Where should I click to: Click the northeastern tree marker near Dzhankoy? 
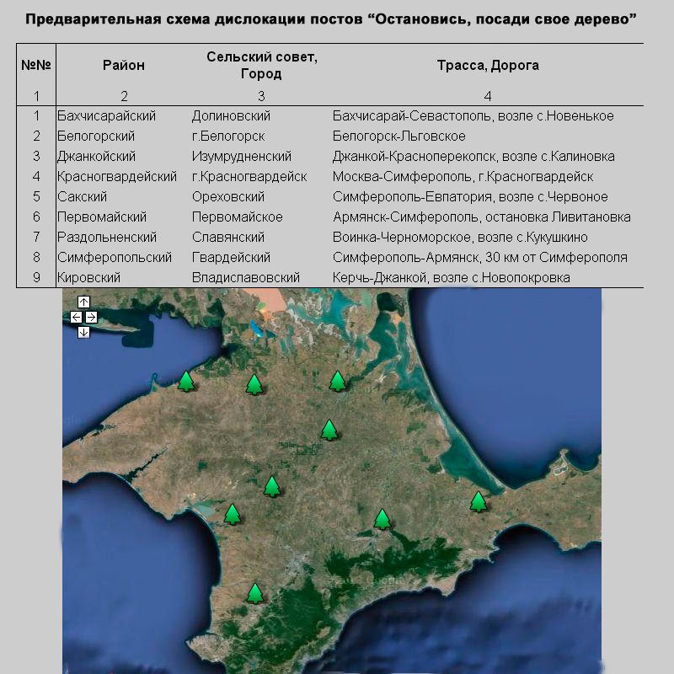coord(338,382)
